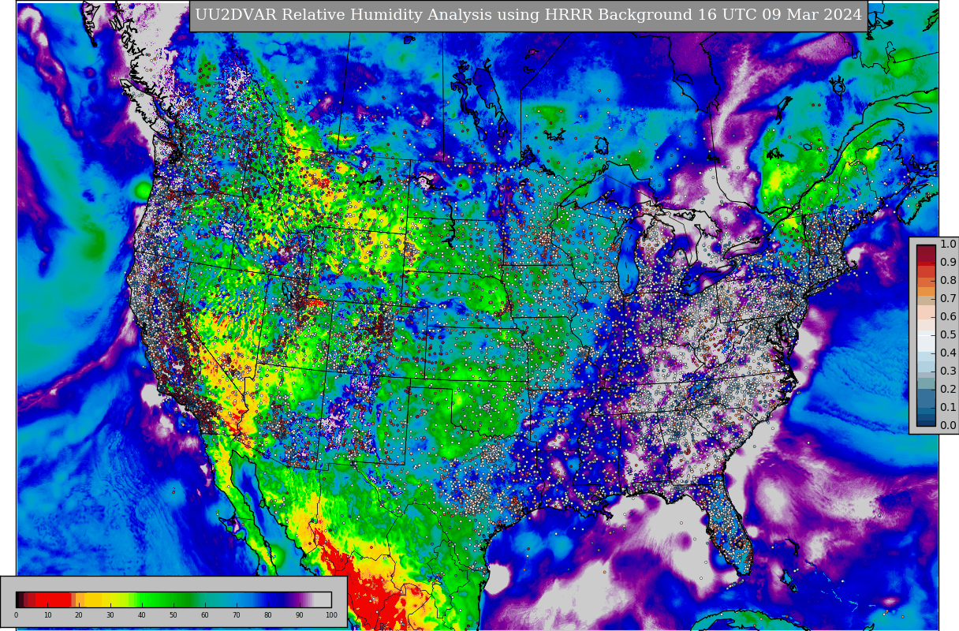Pick the yellow band of the humidity colorbar
This screenshot has height=631, width=959.
(x=97, y=599)
